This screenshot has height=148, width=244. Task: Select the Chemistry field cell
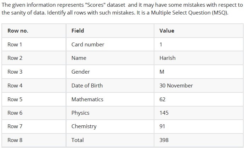[110, 126]
